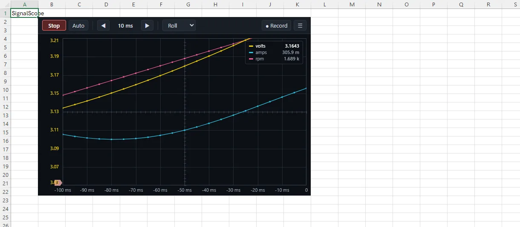Increase timebase with the right arrow
Viewport: 520px width, 227px height.
tap(147, 26)
